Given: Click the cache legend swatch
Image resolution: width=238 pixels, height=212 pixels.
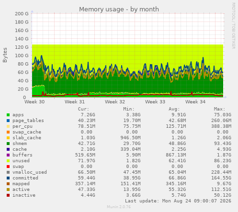Looking at the screenshot, I should [x=8, y=149].
